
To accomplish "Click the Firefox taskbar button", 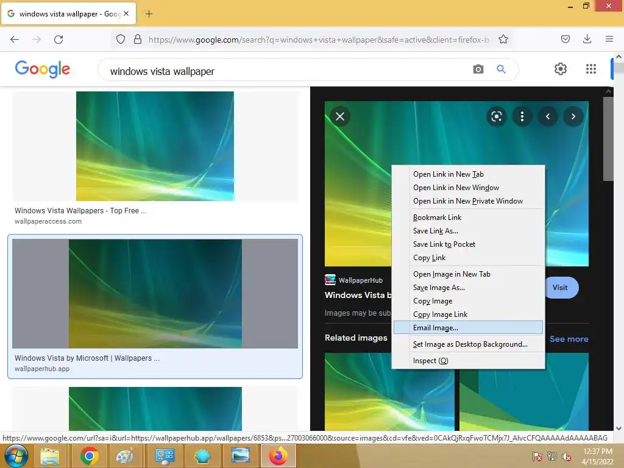I will (278, 456).
